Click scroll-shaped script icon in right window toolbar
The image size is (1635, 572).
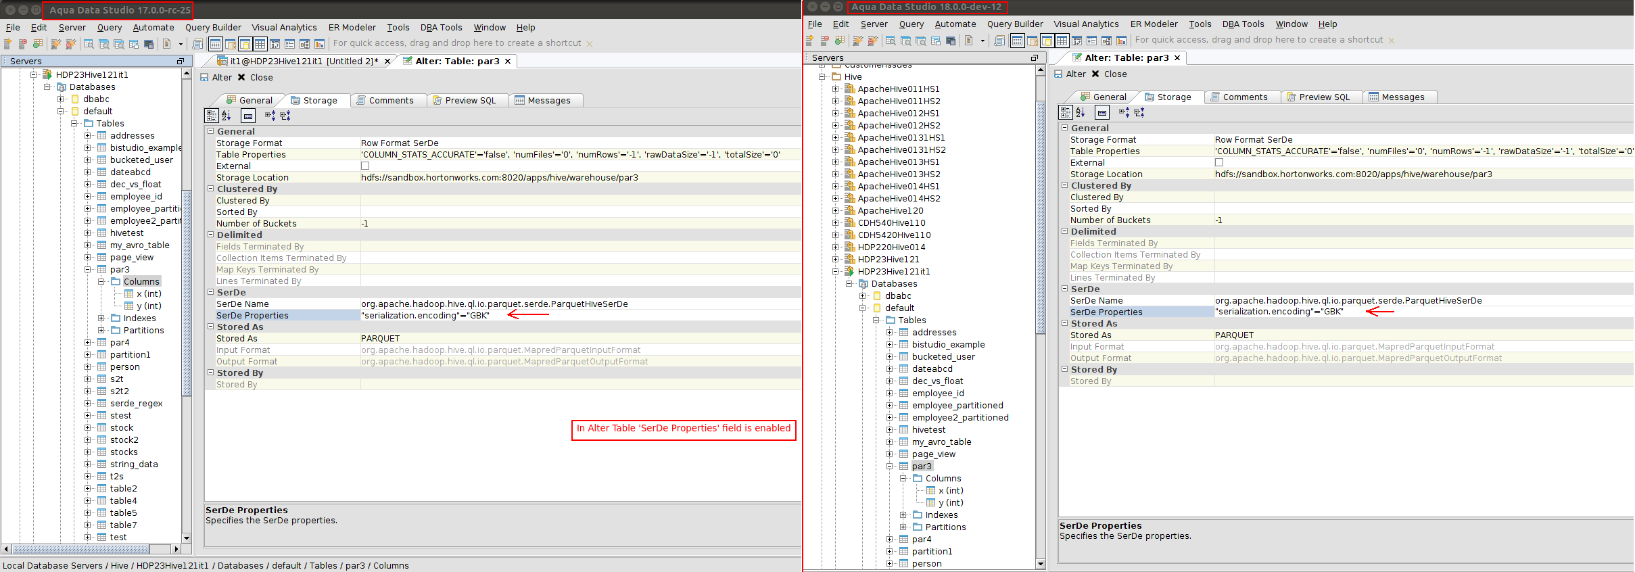(x=999, y=41)
